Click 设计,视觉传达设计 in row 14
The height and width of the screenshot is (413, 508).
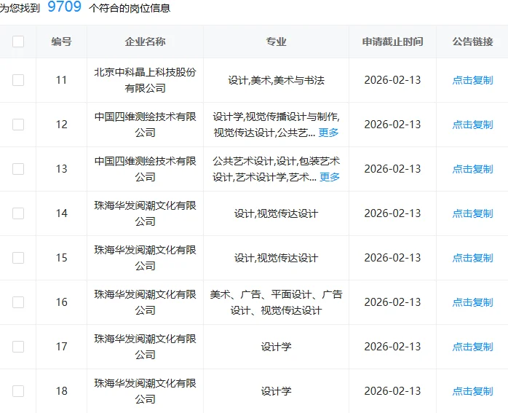tap(276, 213)
